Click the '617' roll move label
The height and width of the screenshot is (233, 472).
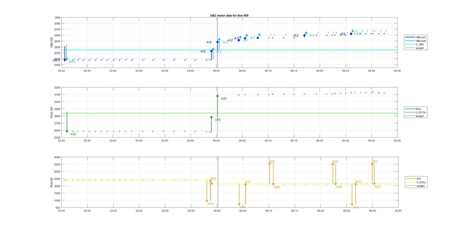pyautogui.click(x=248, y=182)
